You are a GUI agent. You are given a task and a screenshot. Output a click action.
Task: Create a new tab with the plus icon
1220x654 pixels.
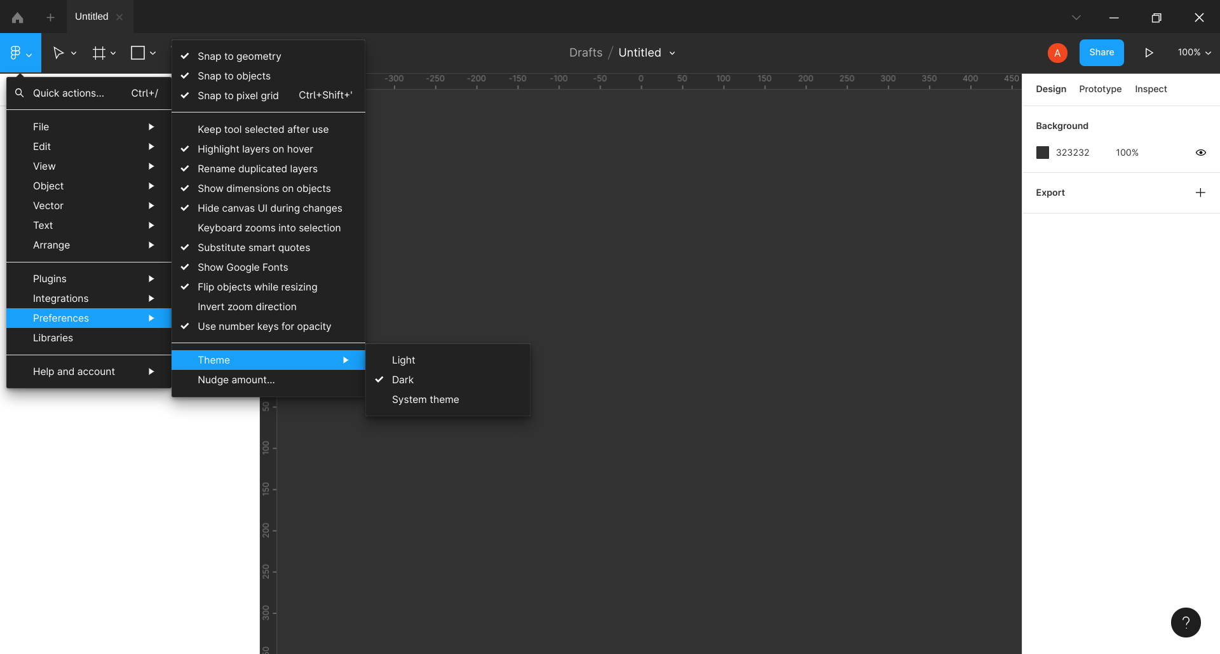50,17
